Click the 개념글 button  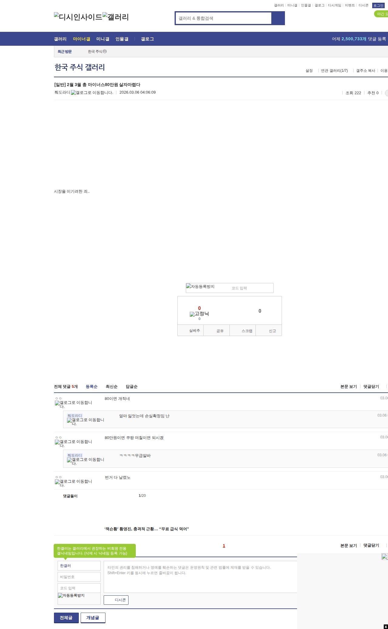click(x=93, y=618)
